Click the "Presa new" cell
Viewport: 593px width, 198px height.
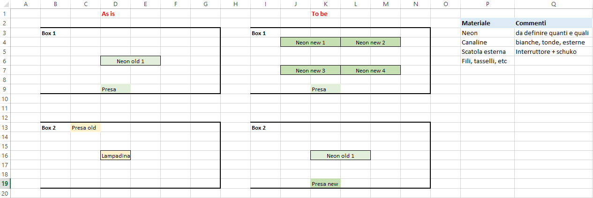coord(325,184)
